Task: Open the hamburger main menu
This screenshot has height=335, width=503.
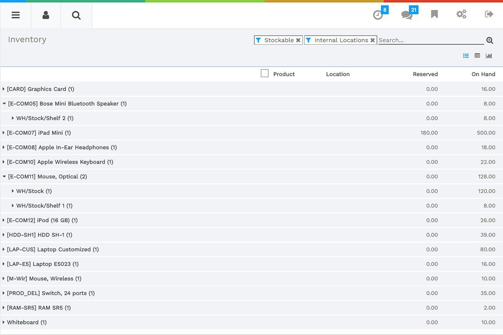Action: point(16,15)
